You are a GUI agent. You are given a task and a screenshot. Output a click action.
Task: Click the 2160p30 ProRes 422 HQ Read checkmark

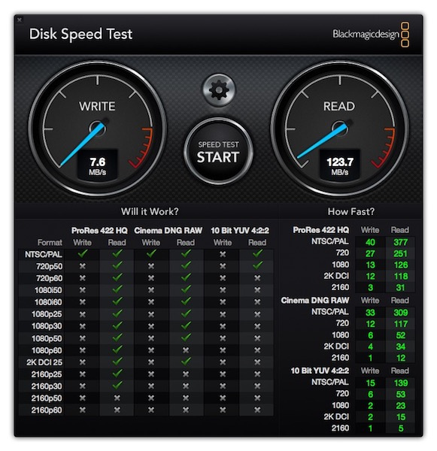(x=117, y=385)
